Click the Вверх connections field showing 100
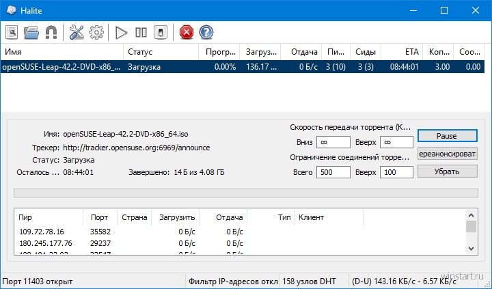Image resolution: width=492 pixels, height=289 pixels. (396, 172)
